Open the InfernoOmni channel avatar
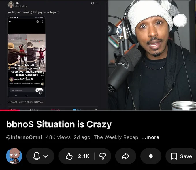Screen dimensions: 196x170 [14, 156]
